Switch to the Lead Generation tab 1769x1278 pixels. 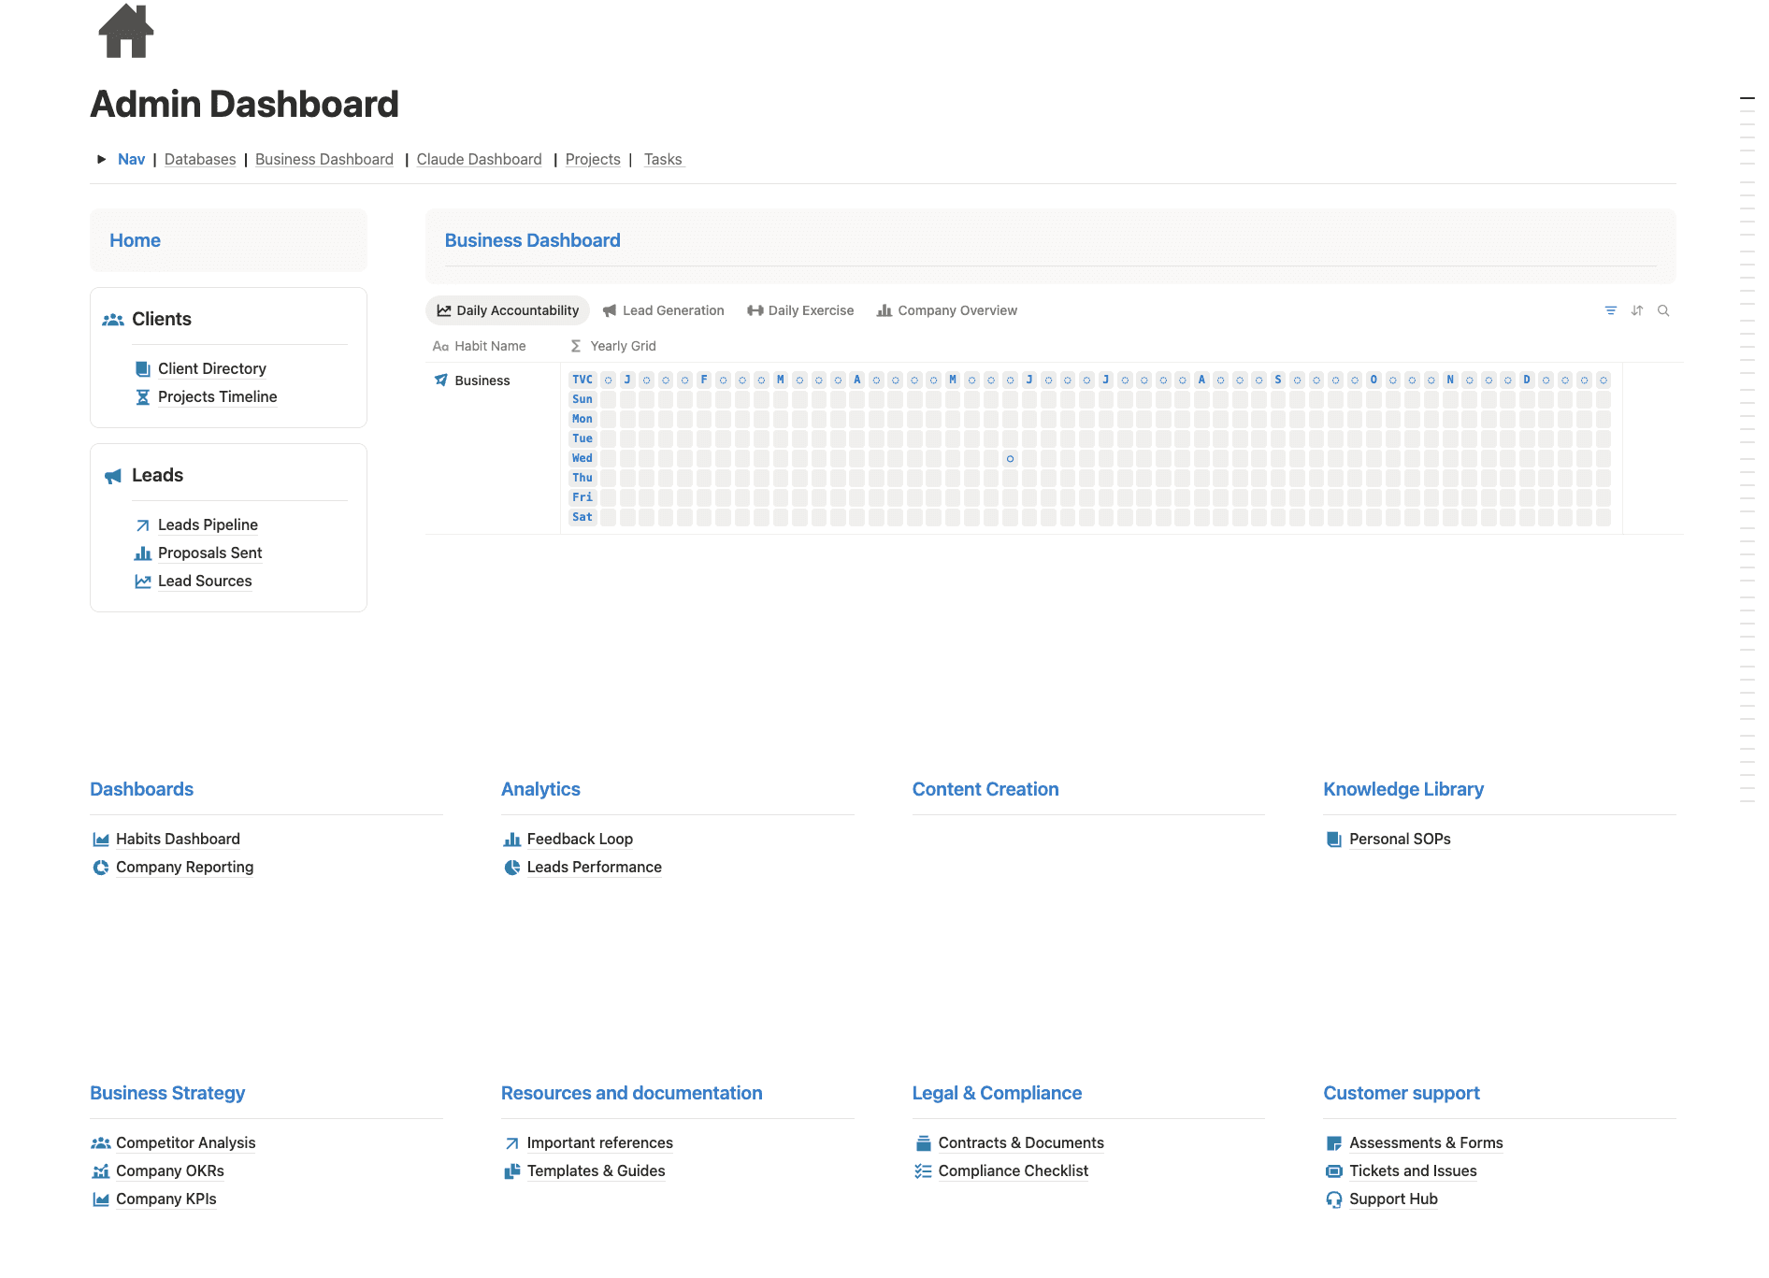pos(664,310)
